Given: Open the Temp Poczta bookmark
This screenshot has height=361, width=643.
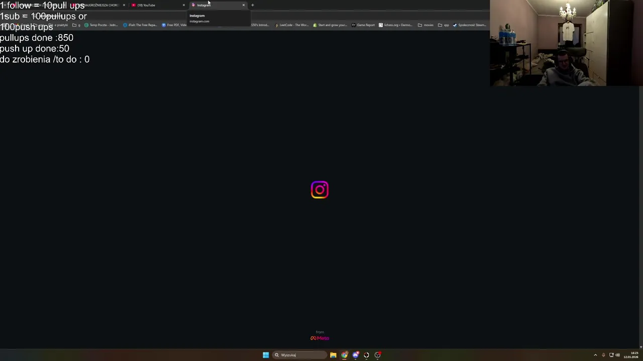Looking at the screenshot, I should [x=101, y=25].
